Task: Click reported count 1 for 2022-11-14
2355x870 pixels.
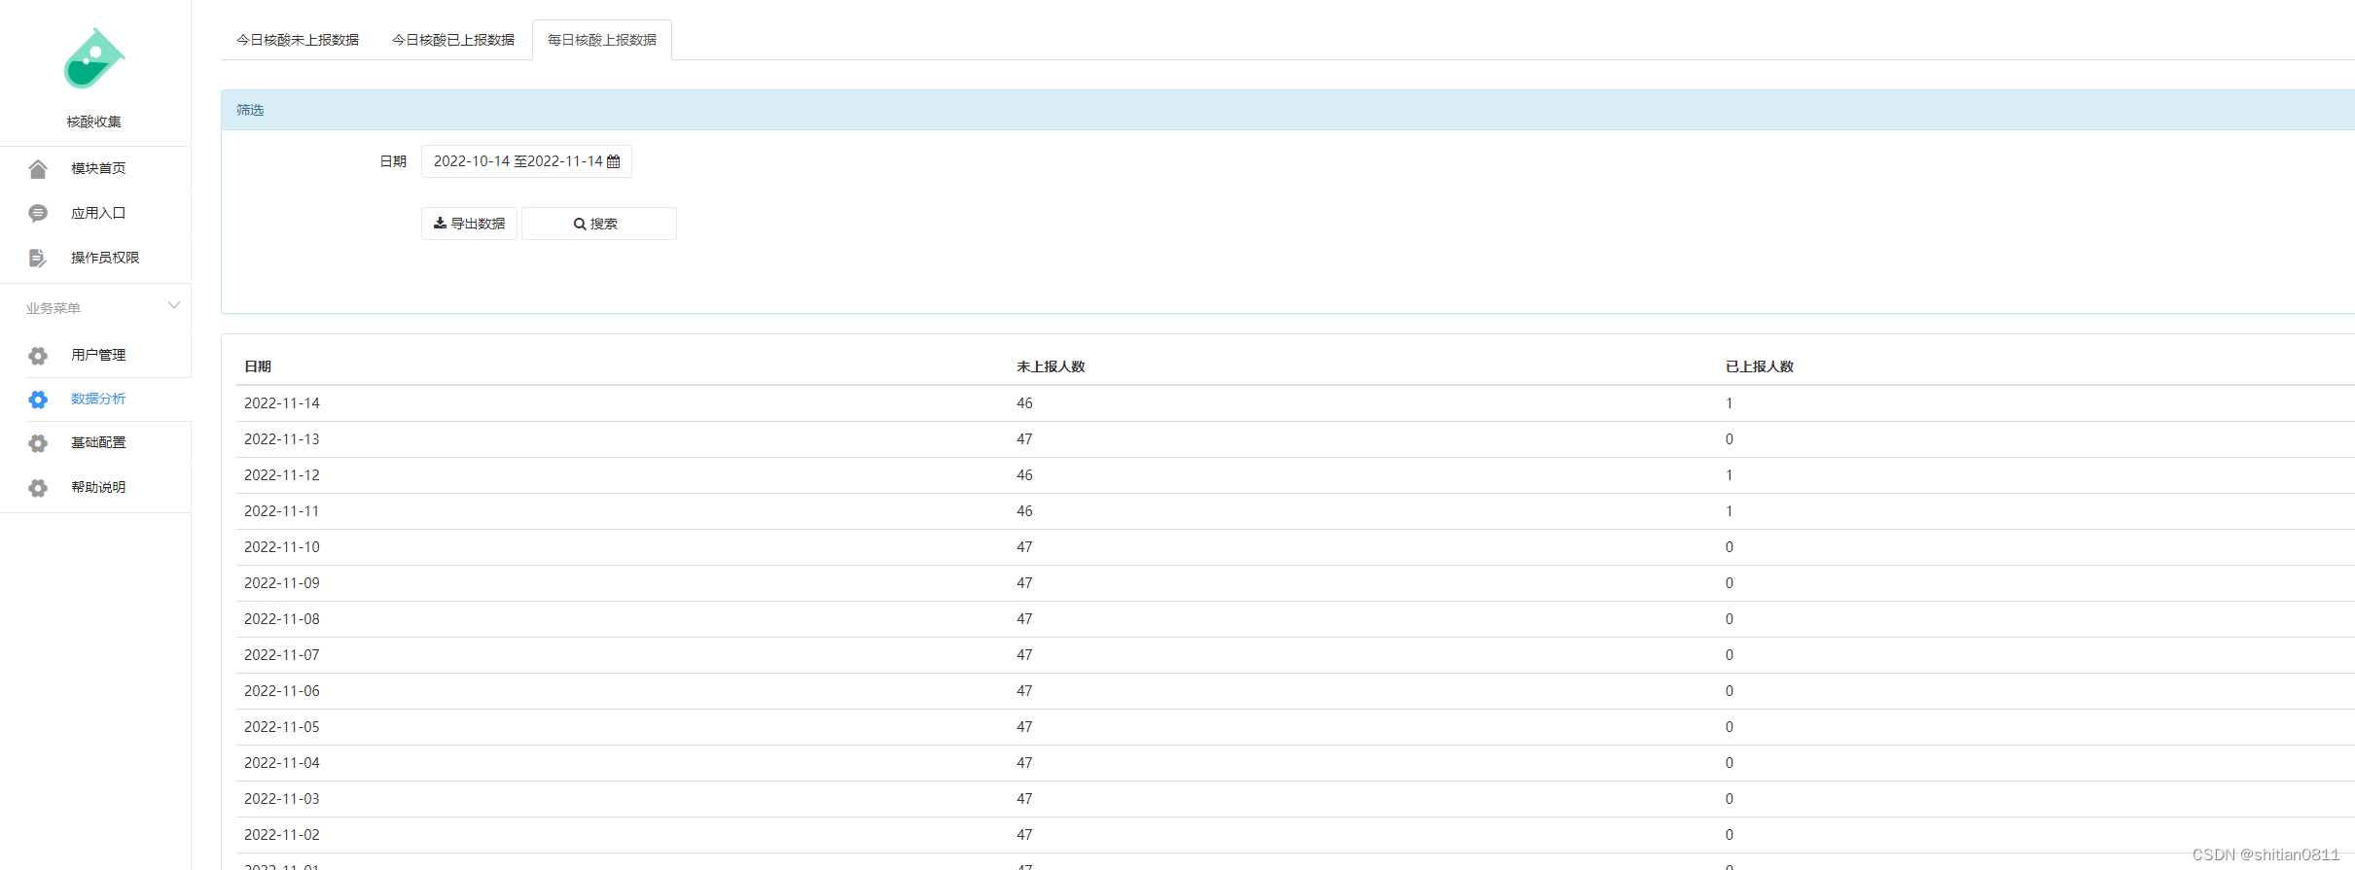Action: (1730, 403)
